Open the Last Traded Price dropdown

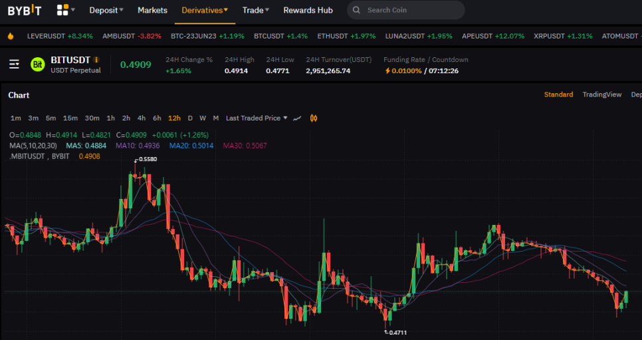pos(257,118)
